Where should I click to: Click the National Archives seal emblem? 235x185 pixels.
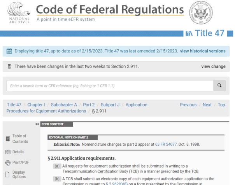tap(201, 12)
